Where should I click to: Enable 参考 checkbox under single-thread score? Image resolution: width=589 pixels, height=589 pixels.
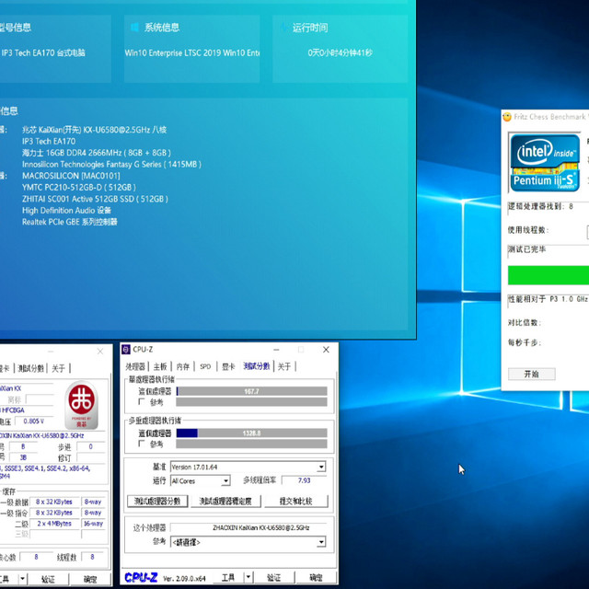click(x=140, y=401)
